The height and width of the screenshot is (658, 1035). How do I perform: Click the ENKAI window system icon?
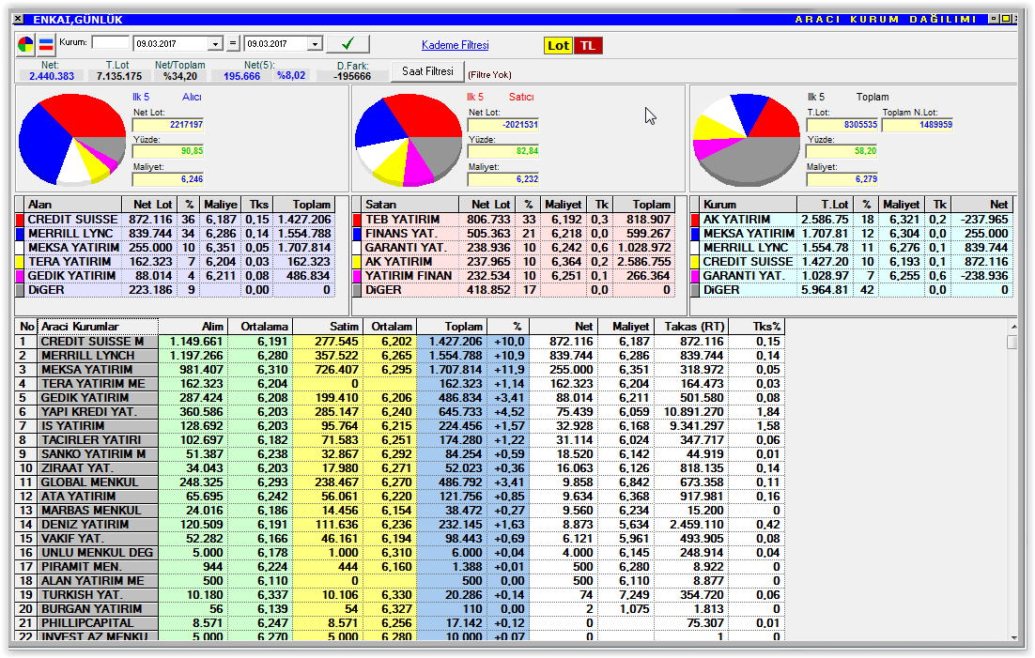click(x=19, y=19)
